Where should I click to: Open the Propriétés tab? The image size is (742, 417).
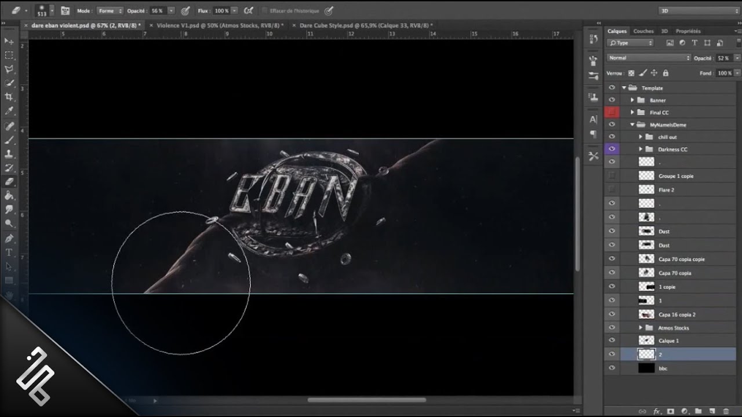click(x=688, y=31)
